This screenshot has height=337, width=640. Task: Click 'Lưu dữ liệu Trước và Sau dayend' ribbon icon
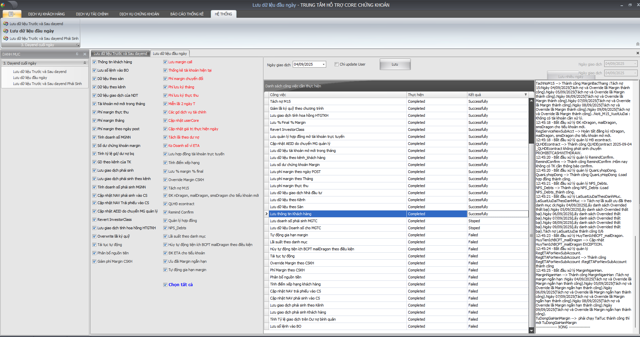tap(6, 24)
